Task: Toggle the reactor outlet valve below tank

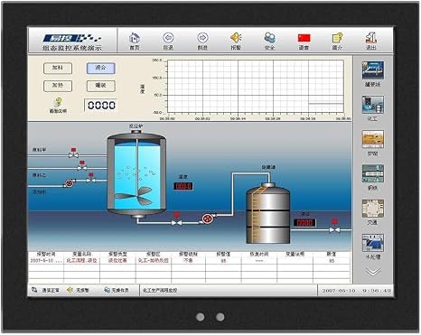Action: [x=177, y=220]
